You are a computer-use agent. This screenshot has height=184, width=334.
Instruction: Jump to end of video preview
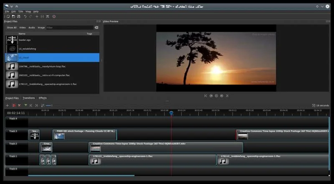point(227,96)
